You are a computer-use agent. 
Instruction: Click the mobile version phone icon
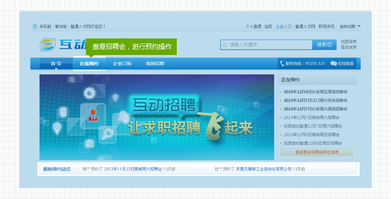point(35,26)
